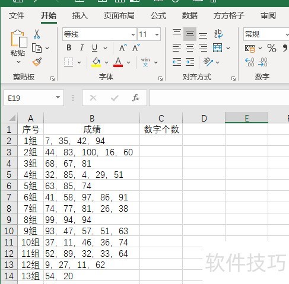Switch to the 数据 tab
Image resolution: width=289 pixels, height=284 pixels.
190,15
